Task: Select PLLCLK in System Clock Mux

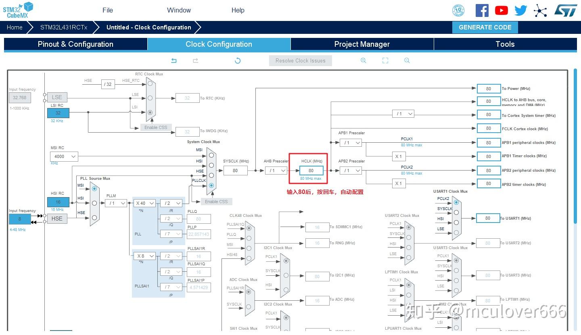Action: [x=211, y=185]
